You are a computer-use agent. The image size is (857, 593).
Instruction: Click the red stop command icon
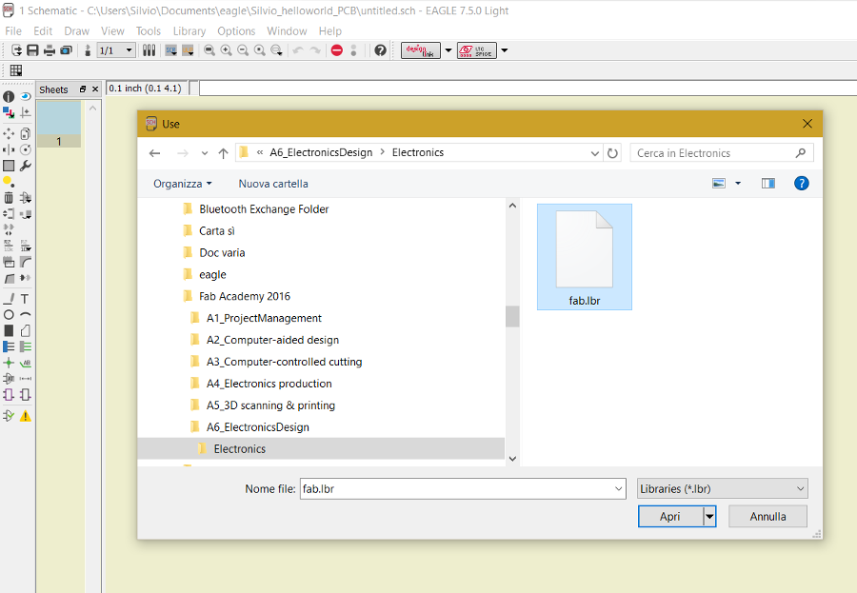[337, 50]
